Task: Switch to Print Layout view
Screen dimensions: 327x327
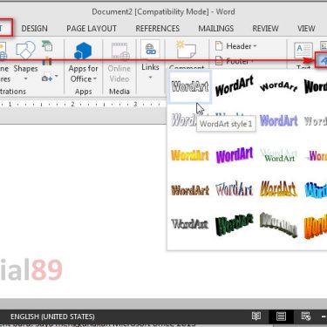Action: [281, 317]
